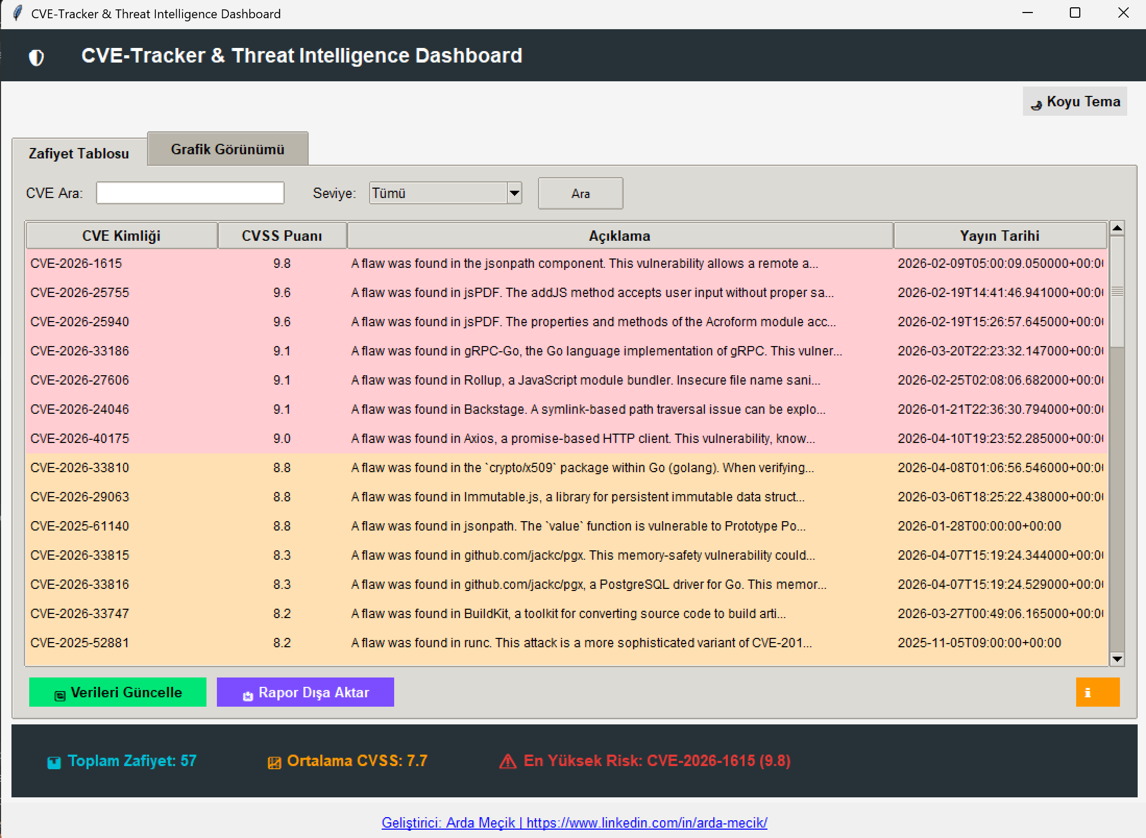
Task: Select the CVE-2026-33747 row
Action: (x=567, y=613)
